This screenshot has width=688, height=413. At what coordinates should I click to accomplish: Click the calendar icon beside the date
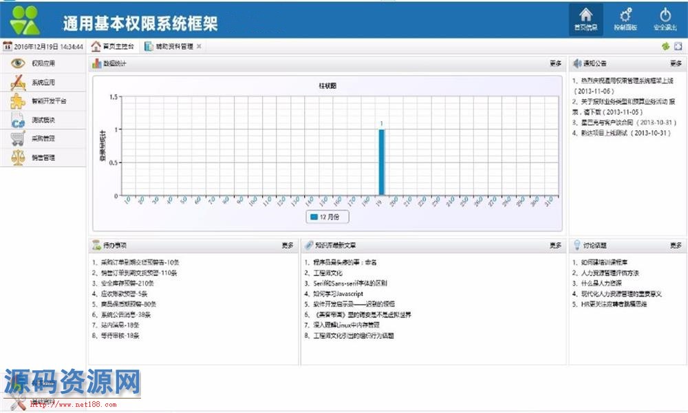(7, 46)
